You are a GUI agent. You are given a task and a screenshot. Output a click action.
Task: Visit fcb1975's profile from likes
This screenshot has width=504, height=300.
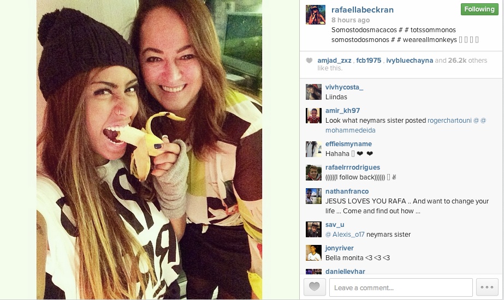pyautogui.click(x=369, y=61)
